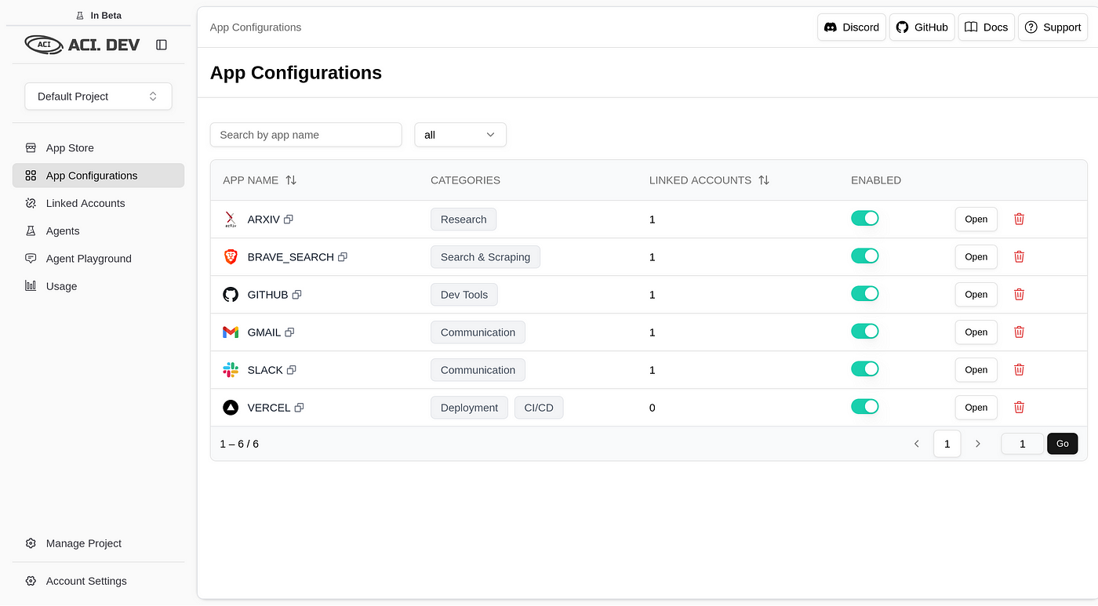
Task: Focus the Search by app name field
Action: [x=306, y=135]
